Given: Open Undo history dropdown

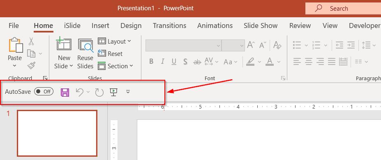Looking at the screenshot, I should 88,92.
